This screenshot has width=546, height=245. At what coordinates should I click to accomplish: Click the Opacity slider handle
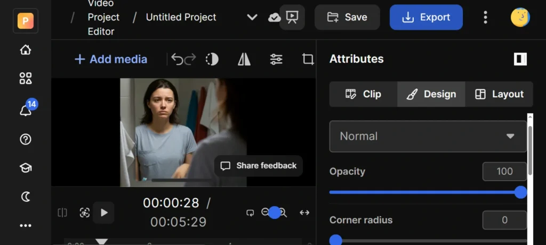coord(521,192)
